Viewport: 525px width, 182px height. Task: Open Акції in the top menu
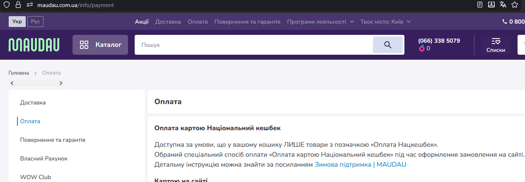coord(142,22)
